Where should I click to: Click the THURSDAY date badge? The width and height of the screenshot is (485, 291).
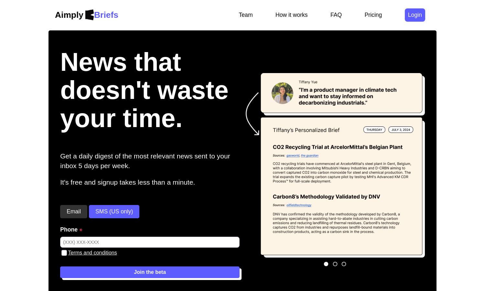point(374,130)
